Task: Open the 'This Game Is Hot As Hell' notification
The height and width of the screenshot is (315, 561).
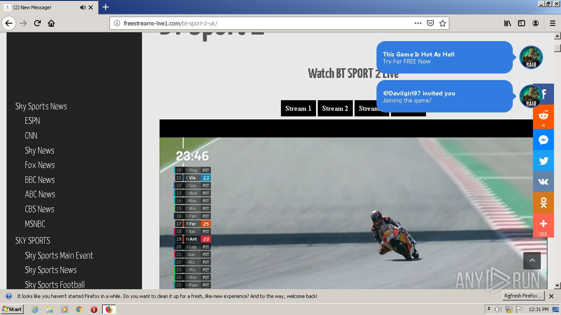Action: [x=444, y=57]
